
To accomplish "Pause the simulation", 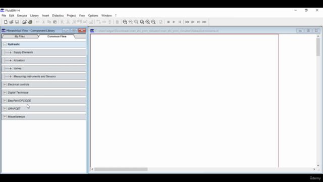I will click(180, 22).
